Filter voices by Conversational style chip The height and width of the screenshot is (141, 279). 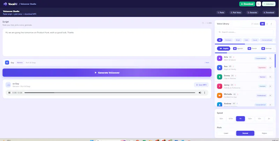point(266,40)
